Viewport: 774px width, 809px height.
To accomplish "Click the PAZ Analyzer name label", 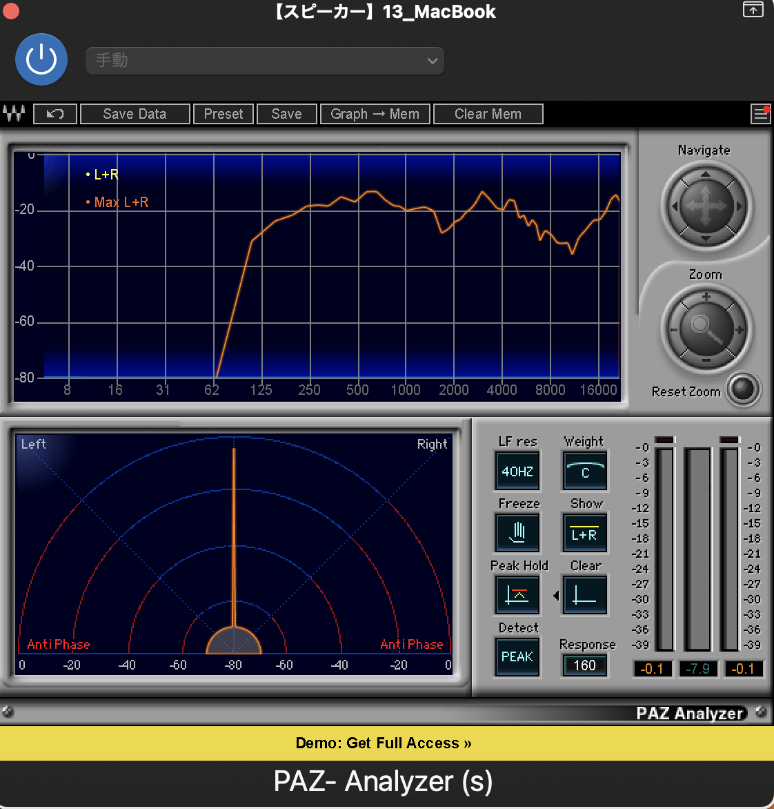I will click(x=689, y=713).
